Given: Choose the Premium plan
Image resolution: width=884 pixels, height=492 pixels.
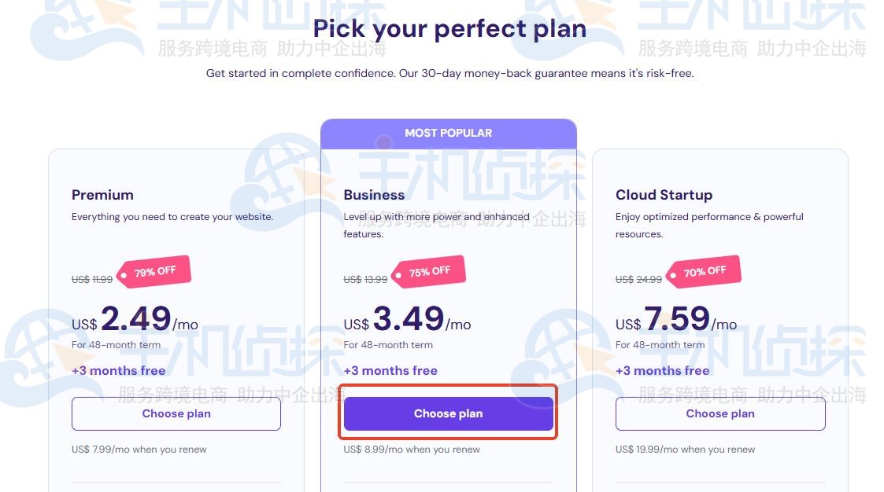Looking at the screenshot, I should click(176, 413).
